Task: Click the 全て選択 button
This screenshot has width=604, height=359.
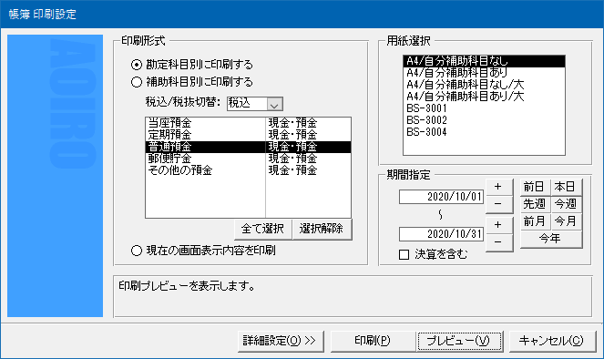Action: 262,230
